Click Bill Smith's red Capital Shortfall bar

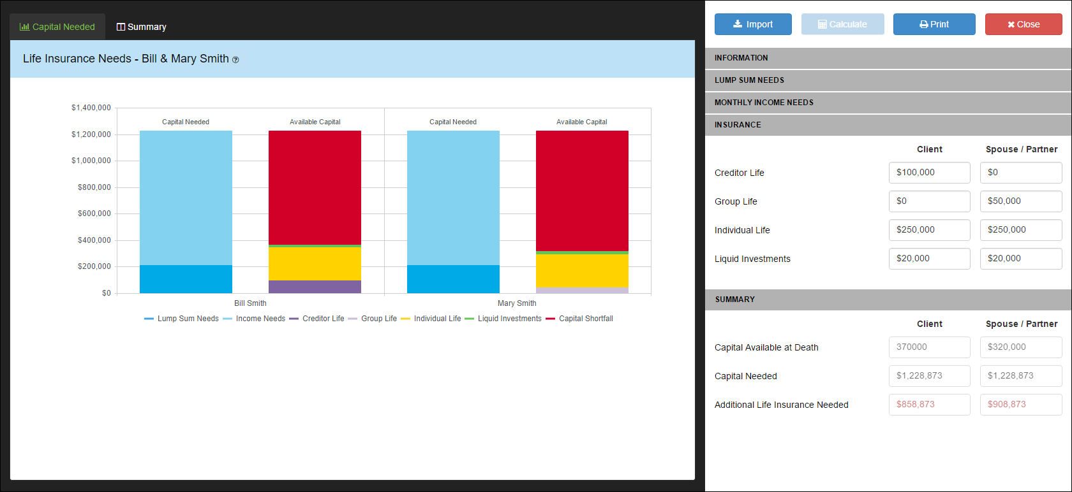(x=315, y=187)
